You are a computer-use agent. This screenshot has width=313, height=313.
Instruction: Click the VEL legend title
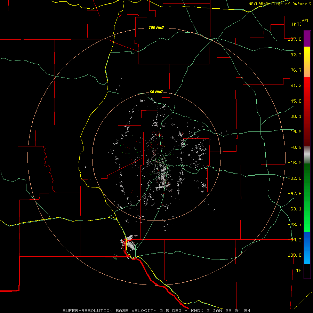tap(306, 21)
